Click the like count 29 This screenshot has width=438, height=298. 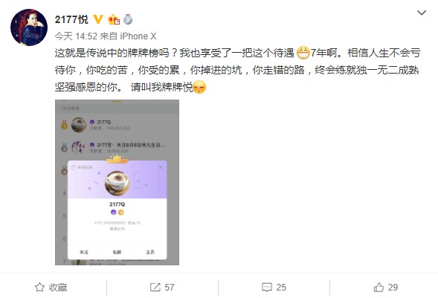pos(393,288)
